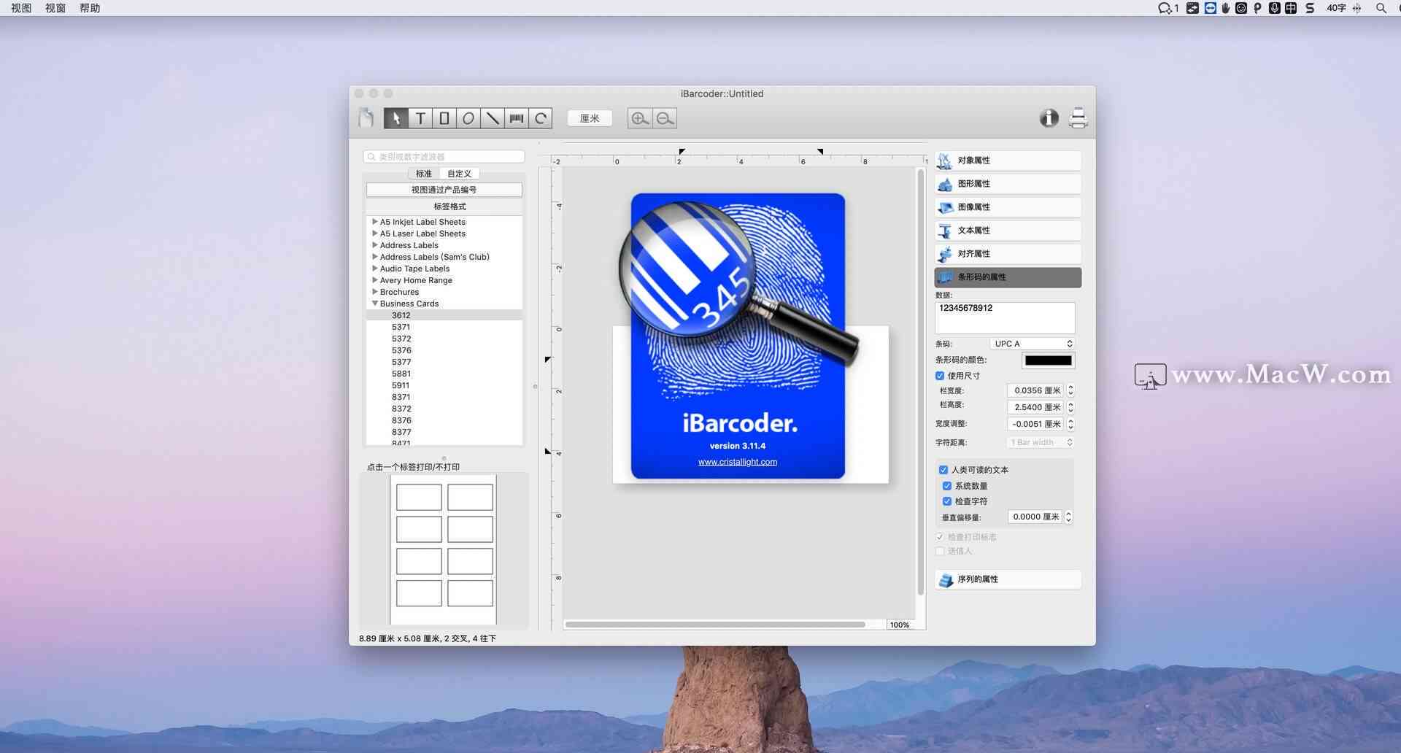Click the 100% zoom level field

(x=900, y=625)
